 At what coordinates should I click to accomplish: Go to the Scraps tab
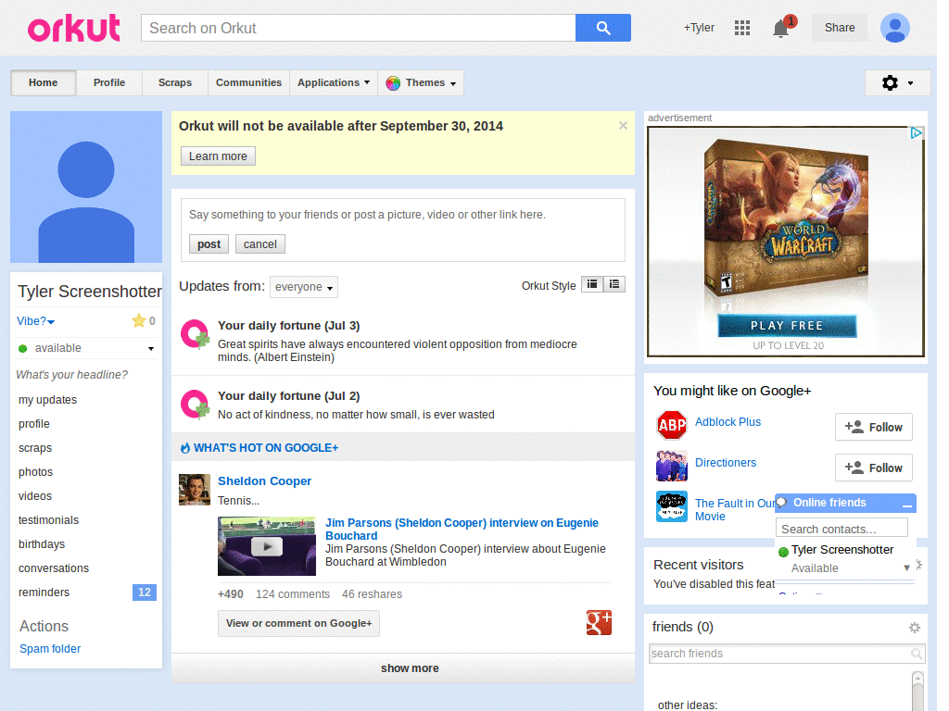175,82
